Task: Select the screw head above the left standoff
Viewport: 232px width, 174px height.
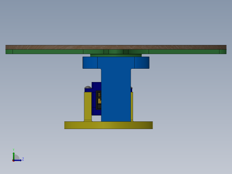Action: pyautogui.click(x=88, y=87)
